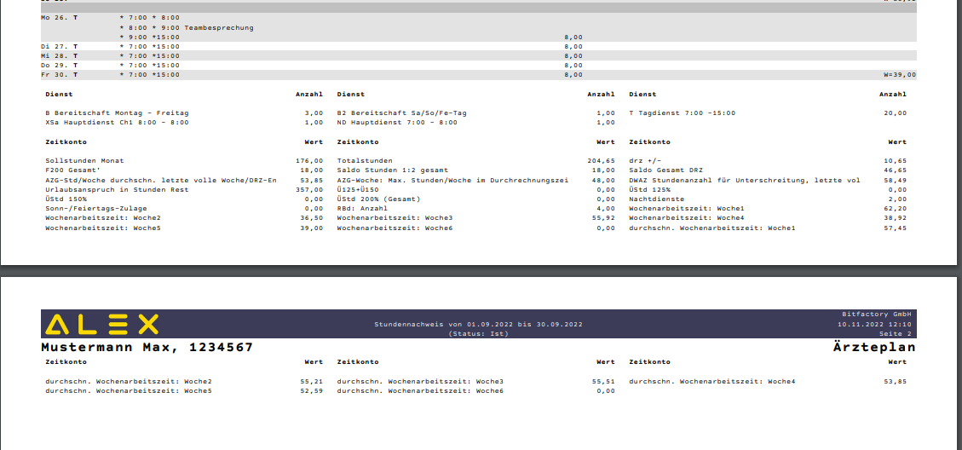Click B Bereitschaft Montag - Freitag entry
This screenshot has width=962, height=450.
click(117, 112)
